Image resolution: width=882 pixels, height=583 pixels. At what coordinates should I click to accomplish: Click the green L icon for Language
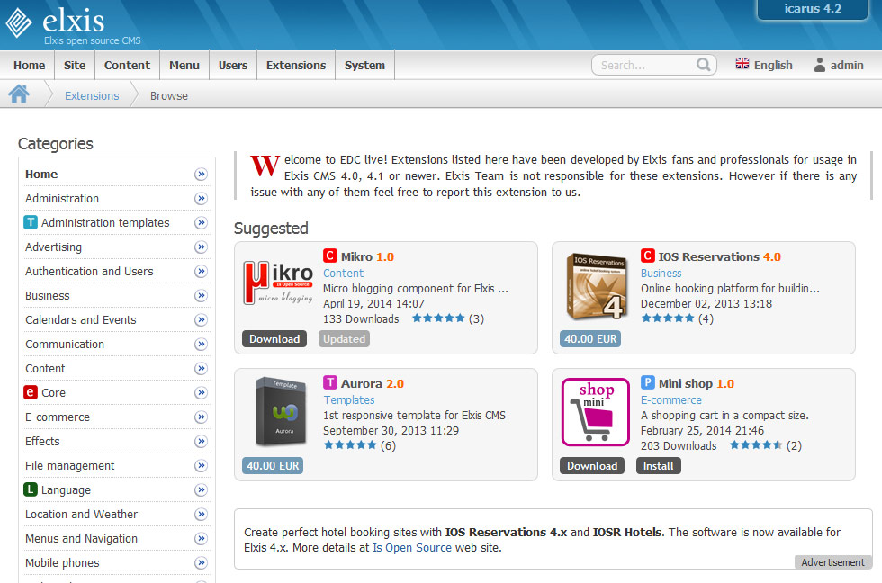click(x=31, y=489)
